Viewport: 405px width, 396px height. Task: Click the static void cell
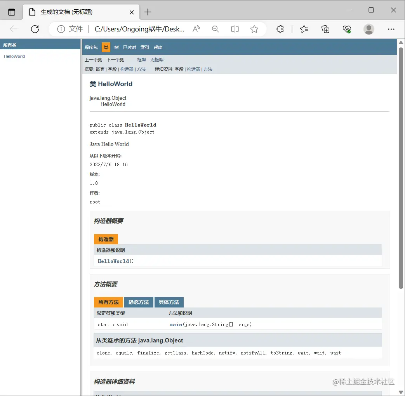(113, 325)
